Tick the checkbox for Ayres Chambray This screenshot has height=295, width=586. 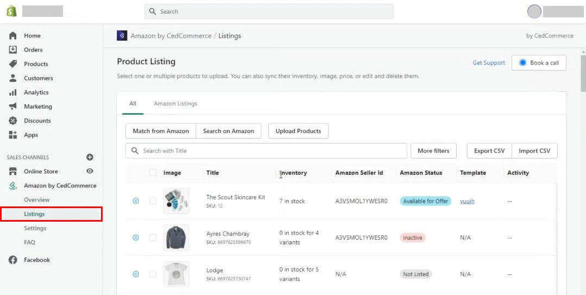pyautogui.click(x=153, y=237)
